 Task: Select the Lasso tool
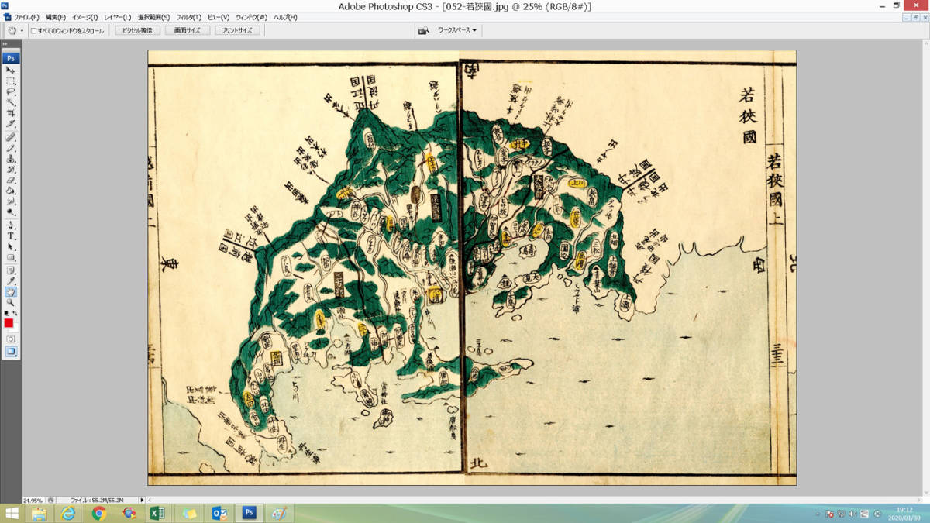click(x=11, y=91)
